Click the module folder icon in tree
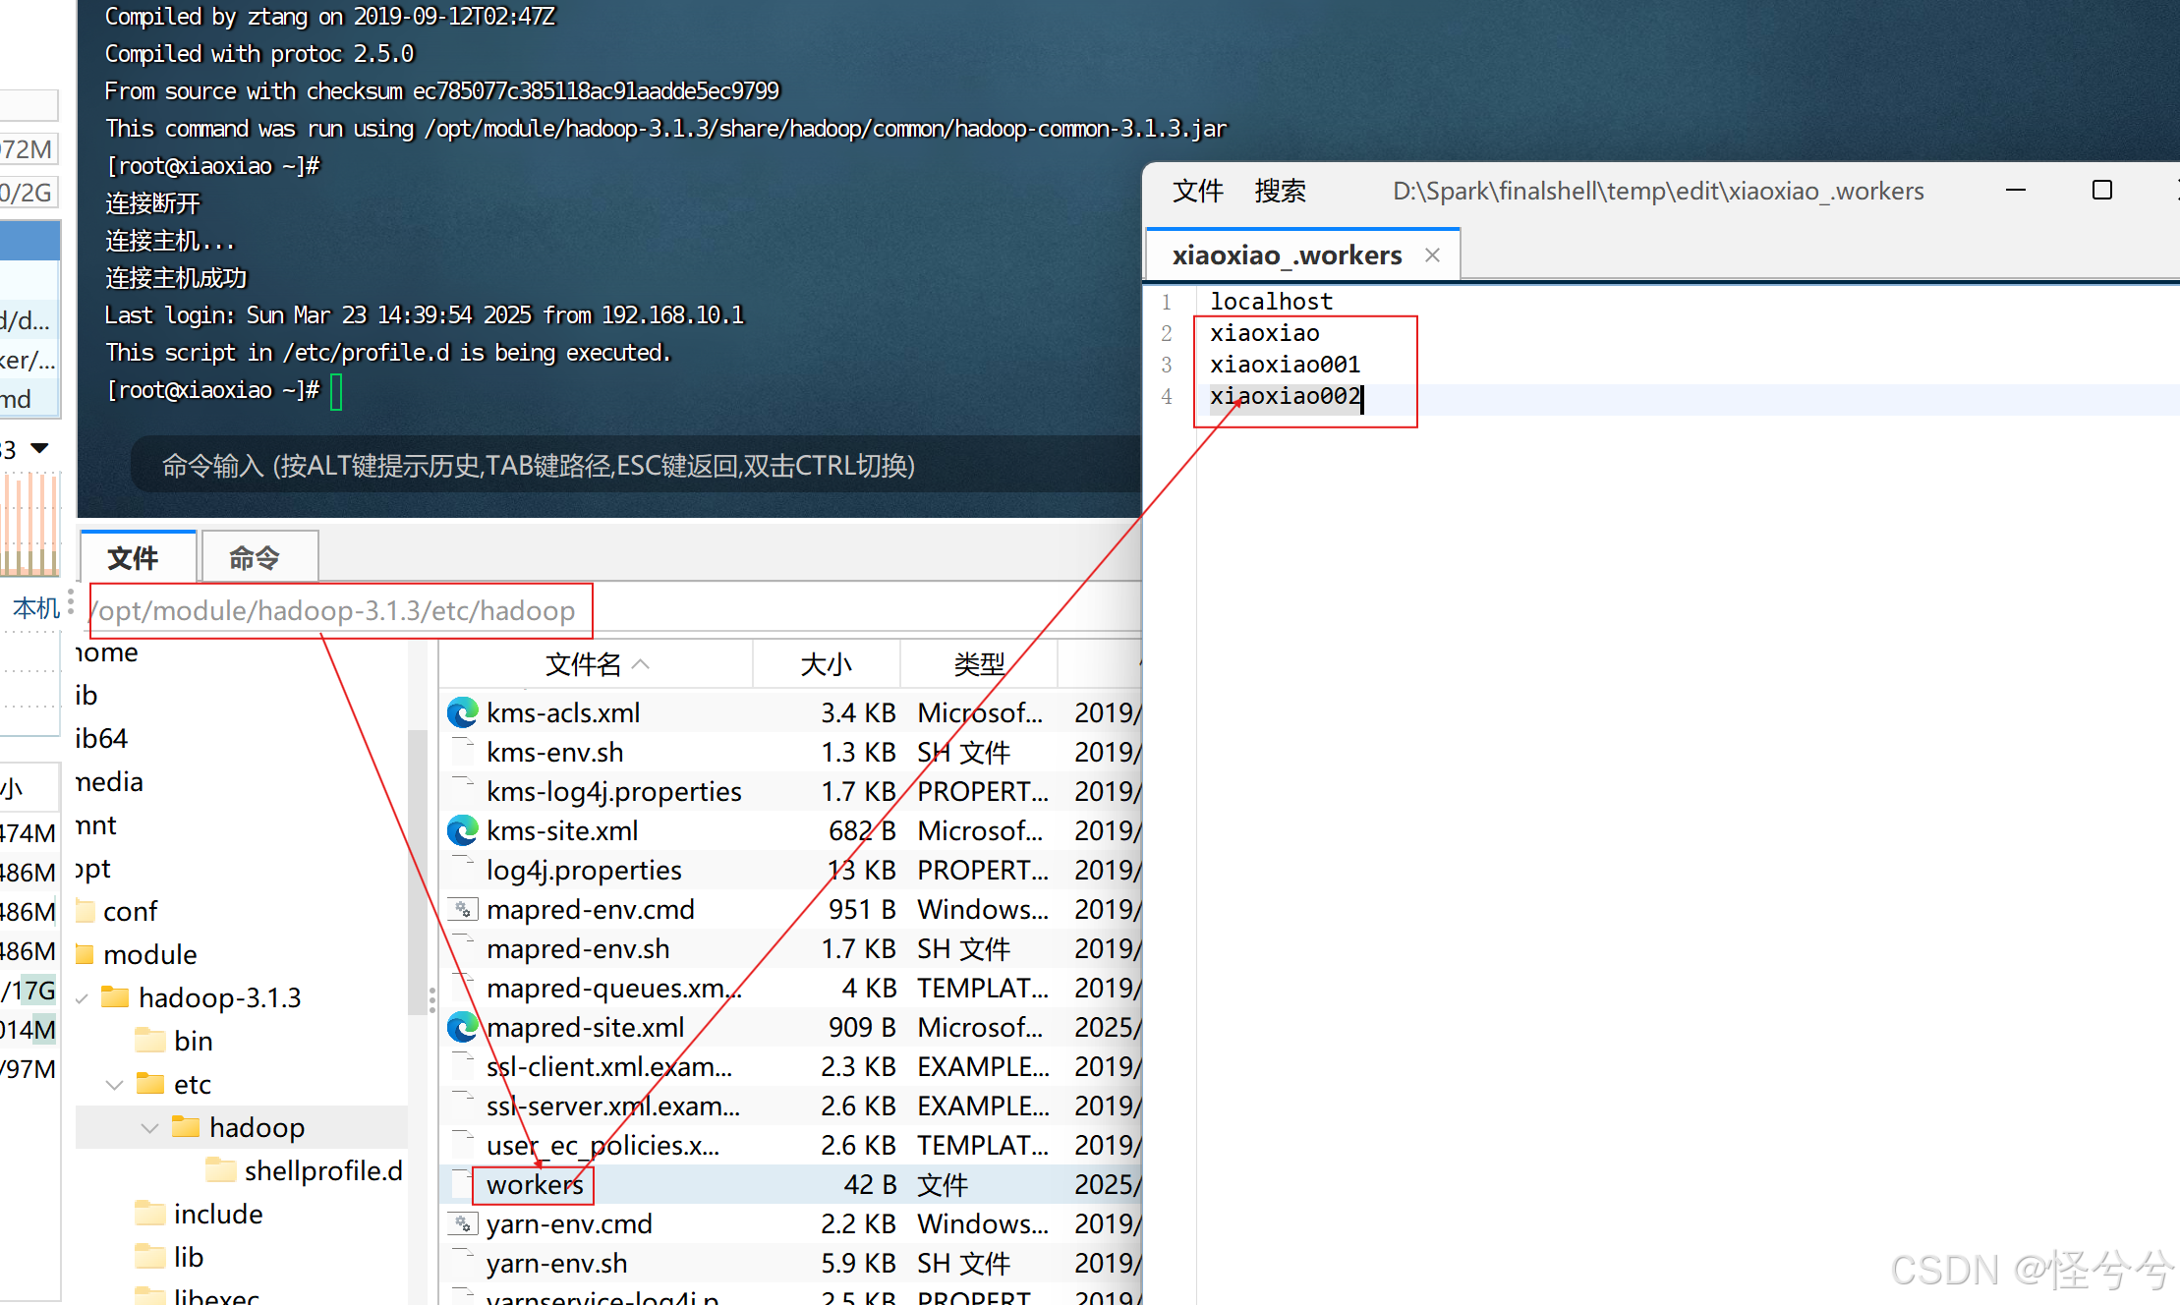The image size is (2180, 1305). click(86, 954)
